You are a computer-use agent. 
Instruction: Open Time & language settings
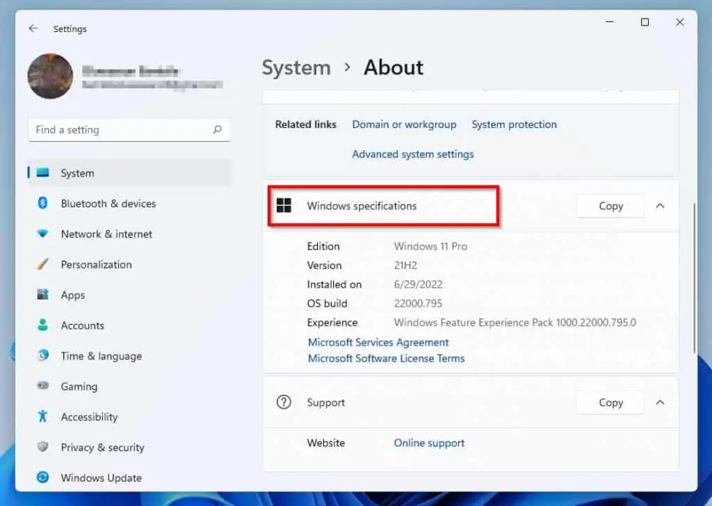(129, 356)
